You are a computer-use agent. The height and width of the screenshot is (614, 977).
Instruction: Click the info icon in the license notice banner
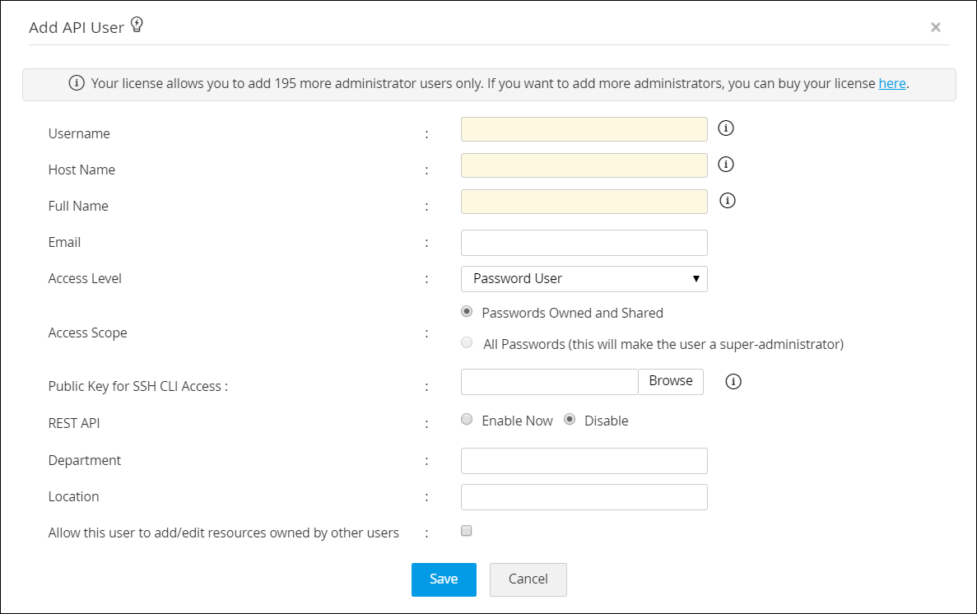point(77,83)
